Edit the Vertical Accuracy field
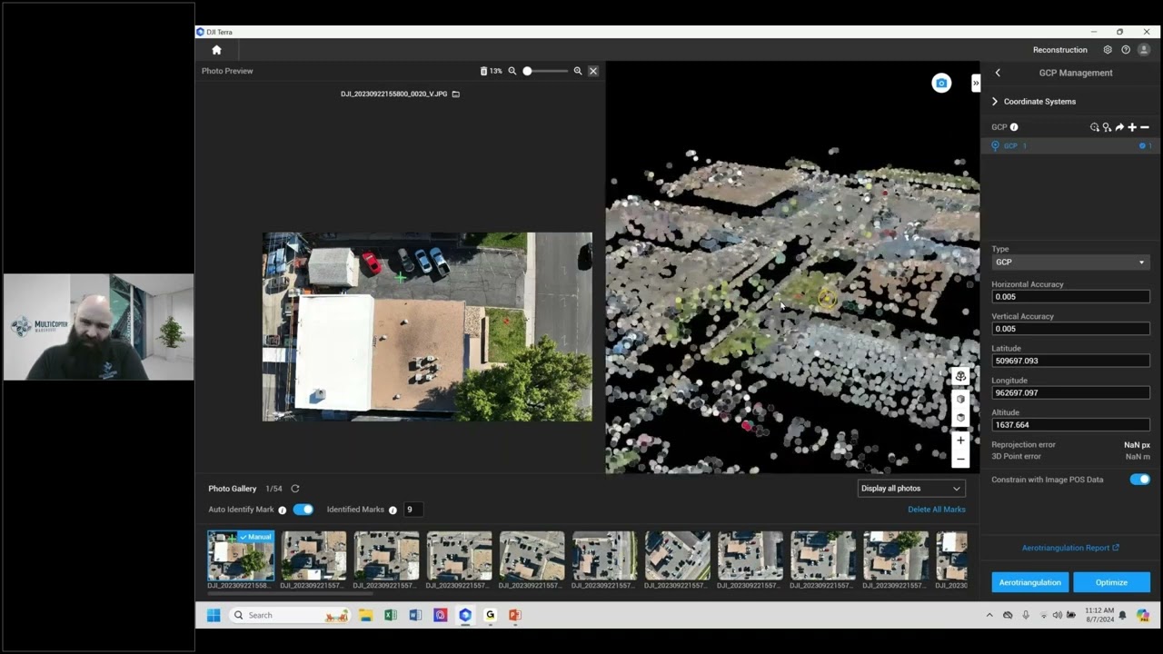 coord(1070,329)
